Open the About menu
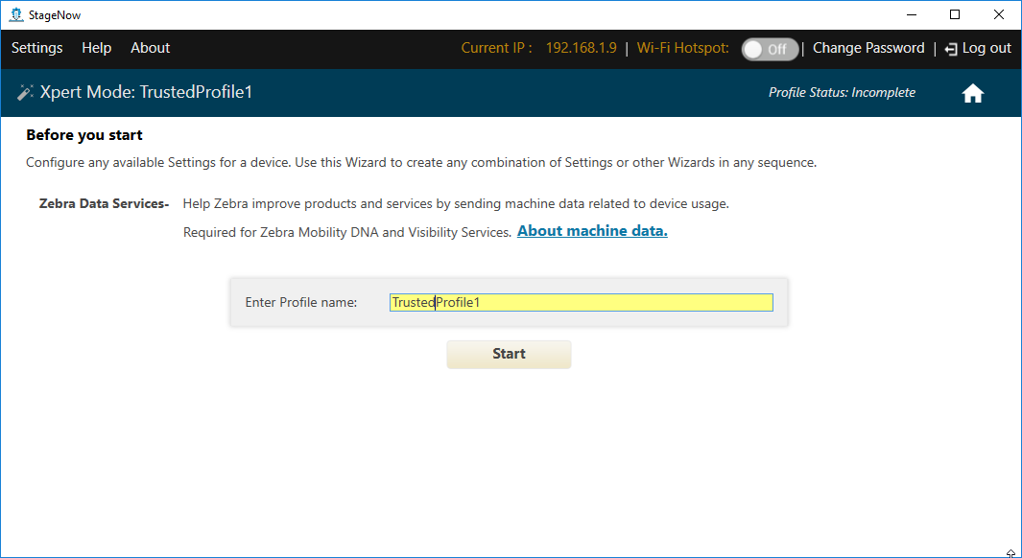 pyautogui.click(x=150, y=48)
